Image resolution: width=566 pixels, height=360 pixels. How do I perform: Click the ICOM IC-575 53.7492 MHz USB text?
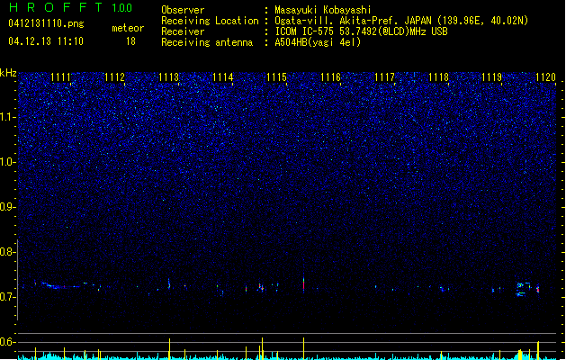coord(361,31)
